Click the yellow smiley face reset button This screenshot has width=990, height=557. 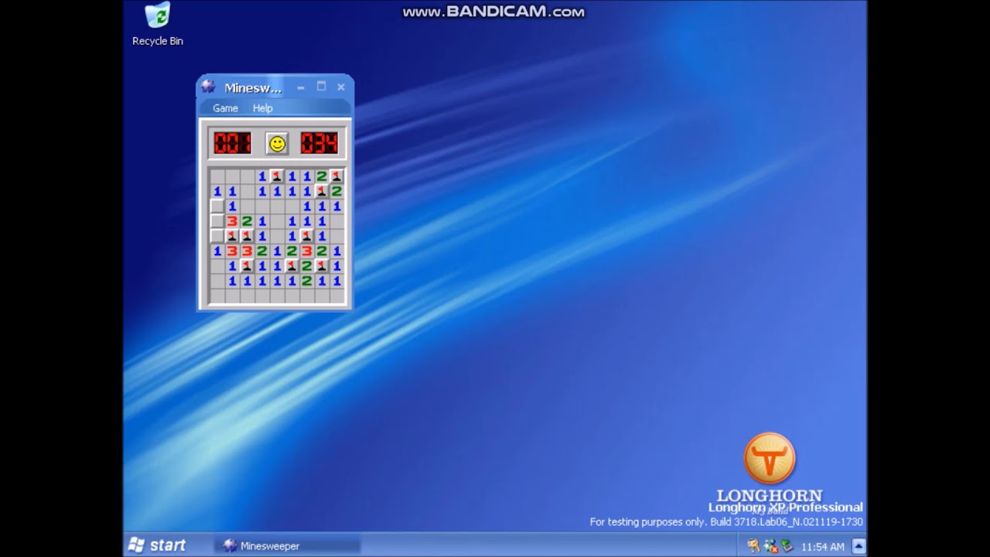(277, 143)
